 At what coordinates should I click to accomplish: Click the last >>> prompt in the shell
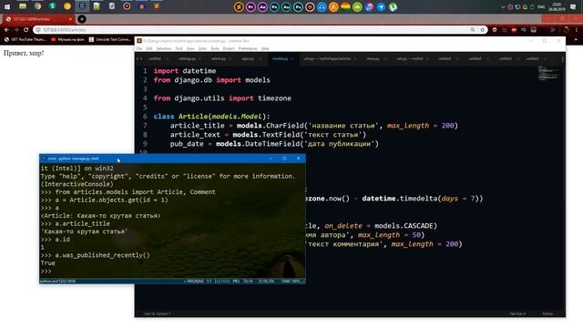[x=46, y=272]
